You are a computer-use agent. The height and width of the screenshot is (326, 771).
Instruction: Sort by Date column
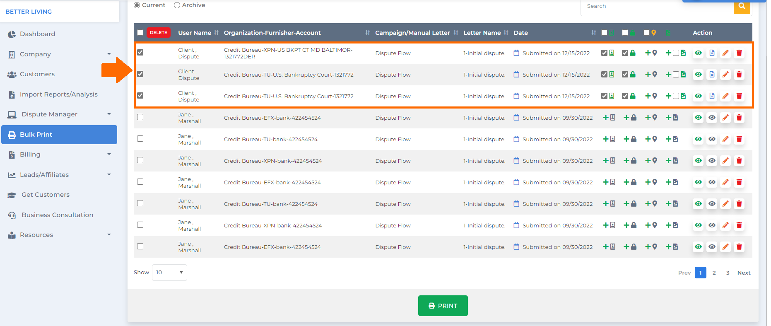coord(594,33)
